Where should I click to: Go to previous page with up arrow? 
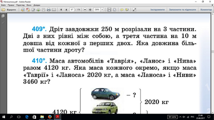pyautogui.click(x=61, y=10)
